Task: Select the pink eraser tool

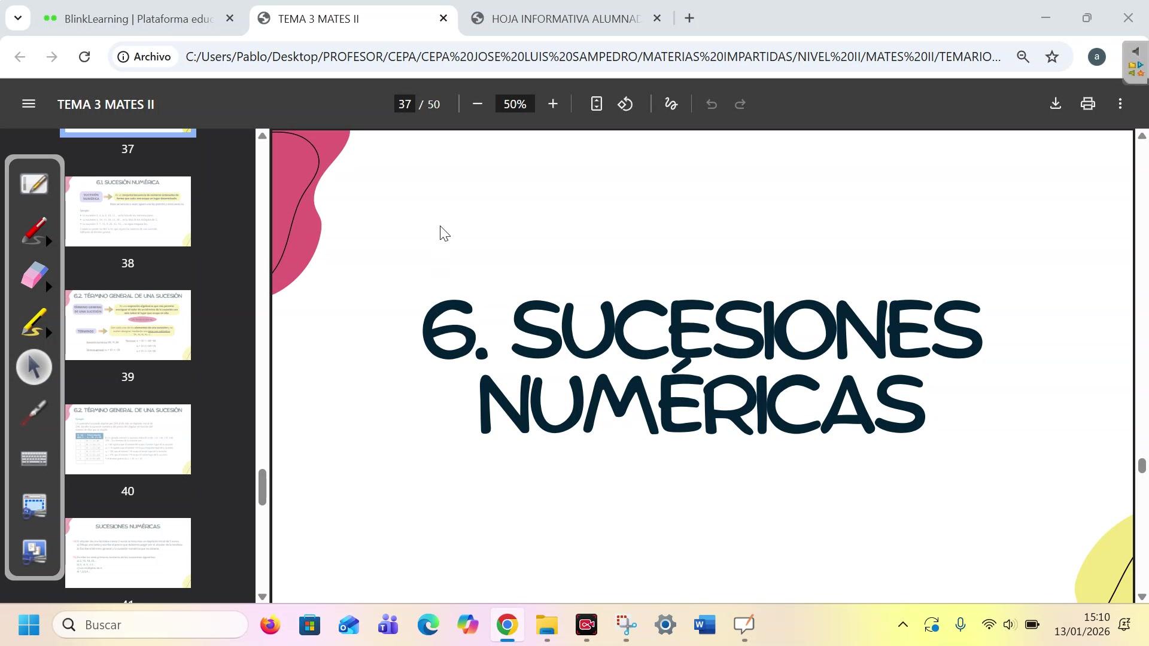Action: pyautogui.click(x=34, y=276)
